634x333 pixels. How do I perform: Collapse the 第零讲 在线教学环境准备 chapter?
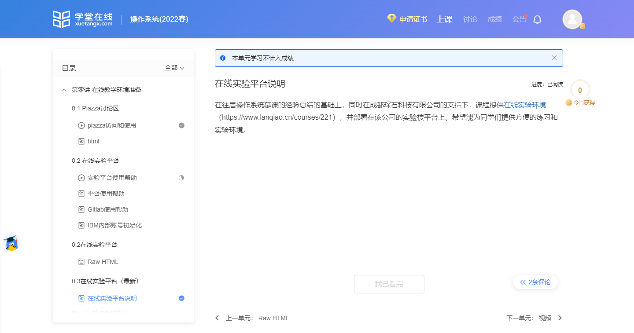pos(64,90)
